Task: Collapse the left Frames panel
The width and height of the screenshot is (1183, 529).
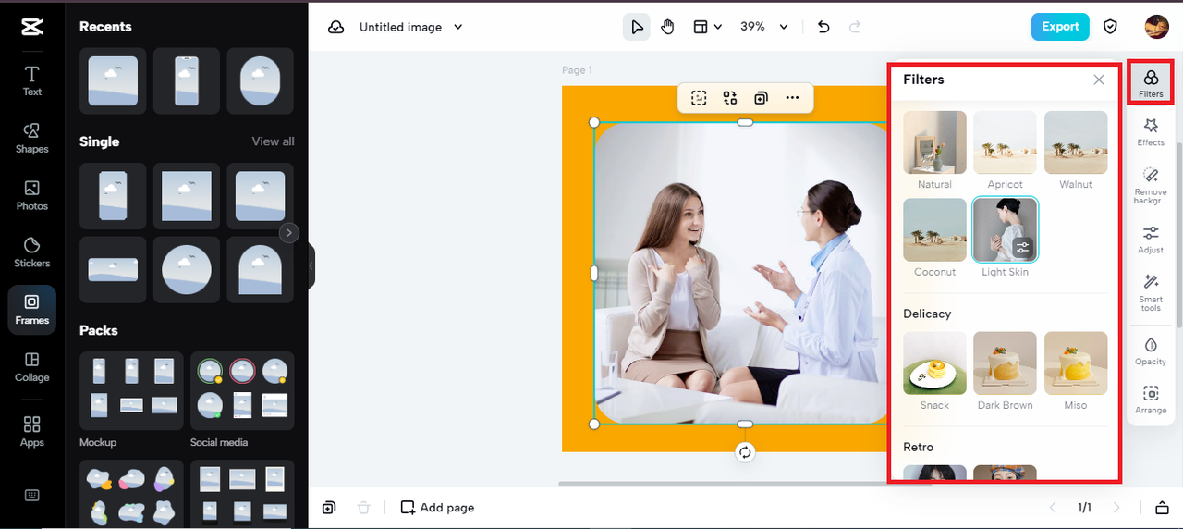Action: click(311, 266)
